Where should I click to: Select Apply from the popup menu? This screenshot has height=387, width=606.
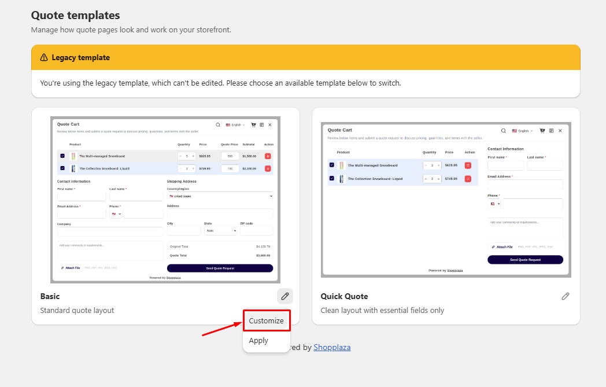pos(258,341)
